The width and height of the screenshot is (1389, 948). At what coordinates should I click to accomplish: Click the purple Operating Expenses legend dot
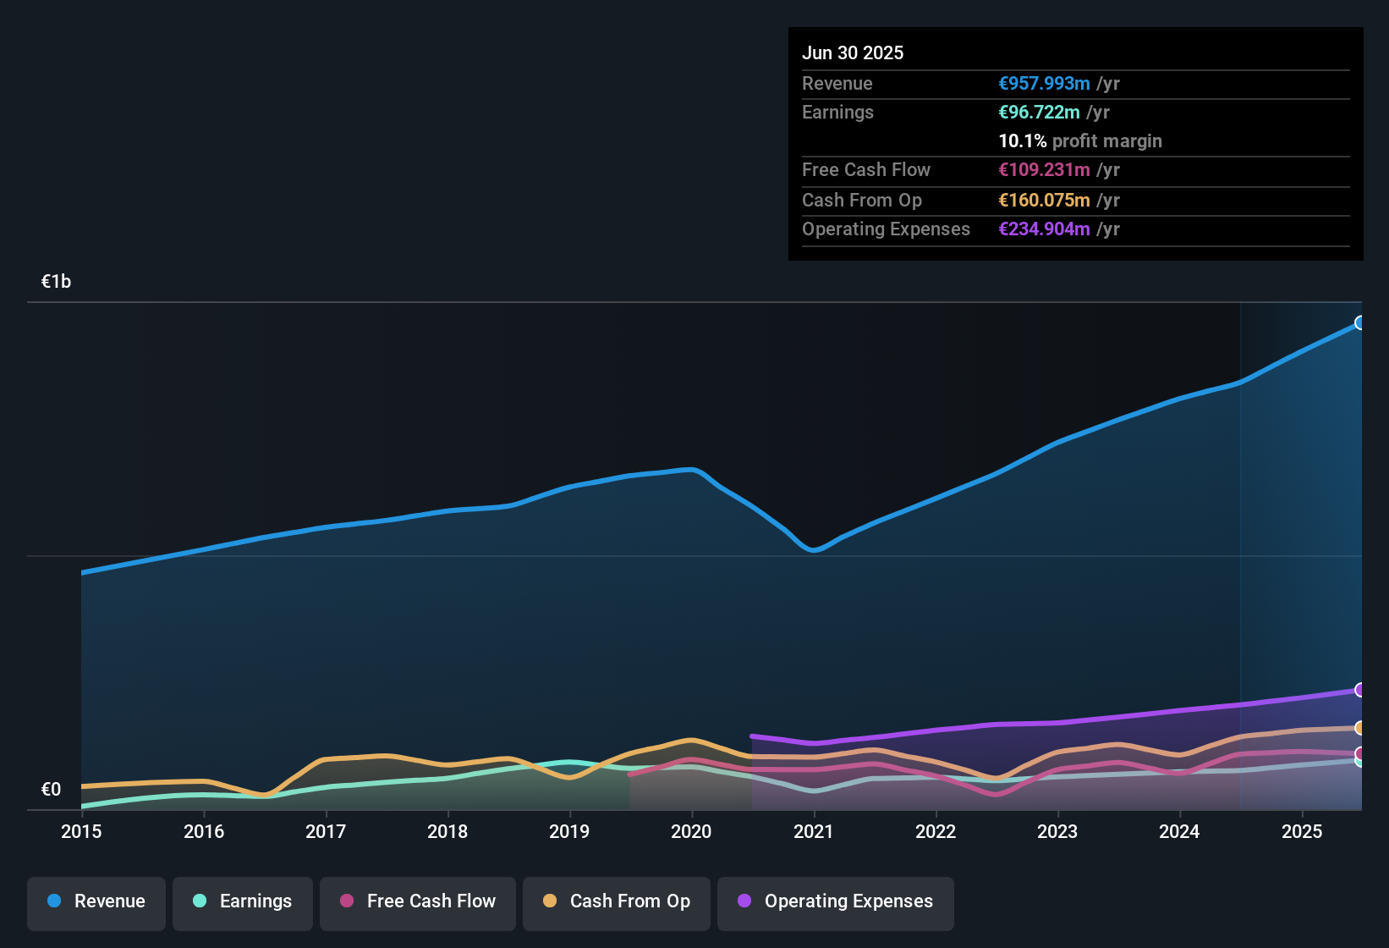point(744,901)
